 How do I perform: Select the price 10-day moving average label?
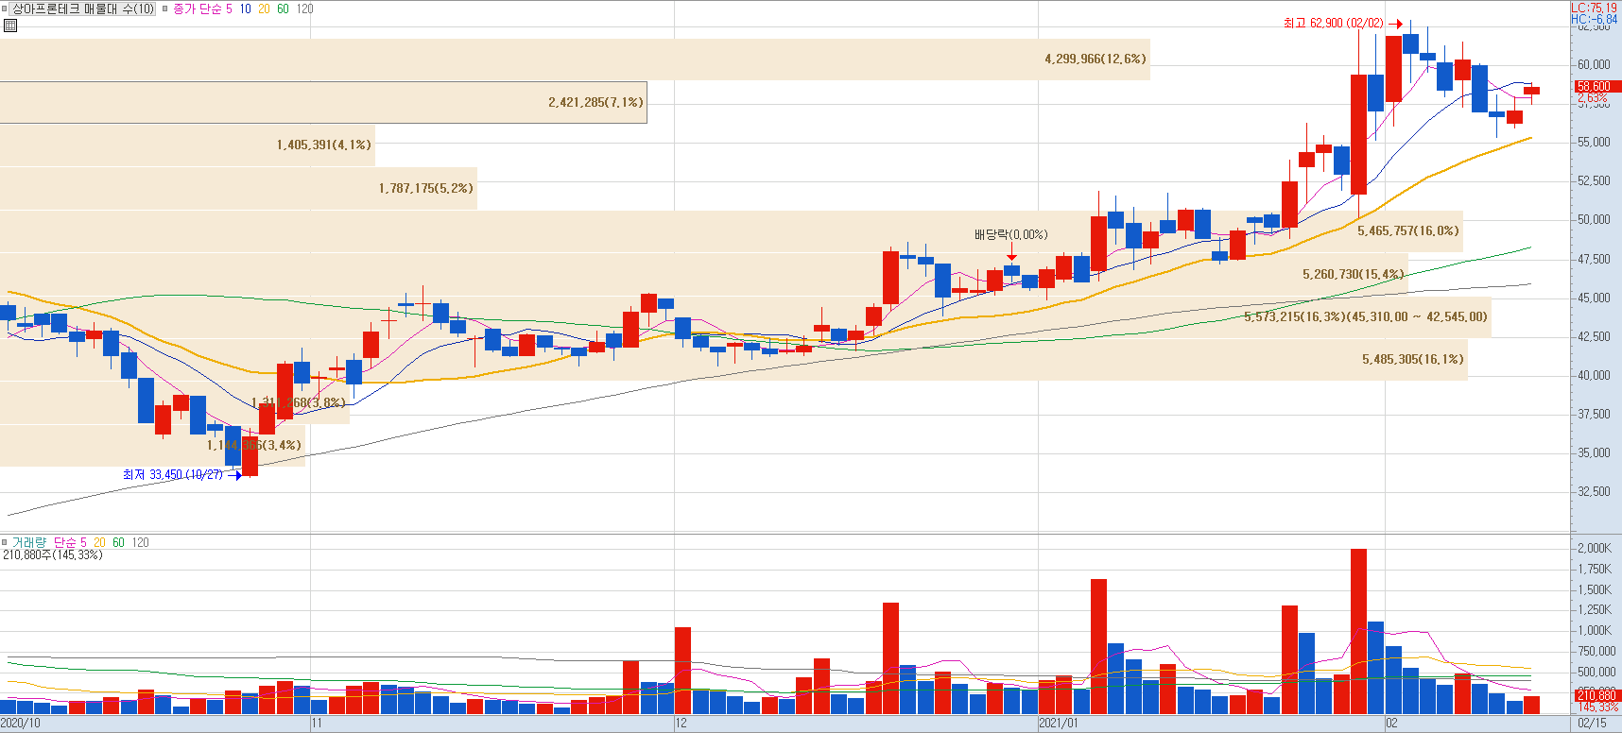(x=245, y=9)
